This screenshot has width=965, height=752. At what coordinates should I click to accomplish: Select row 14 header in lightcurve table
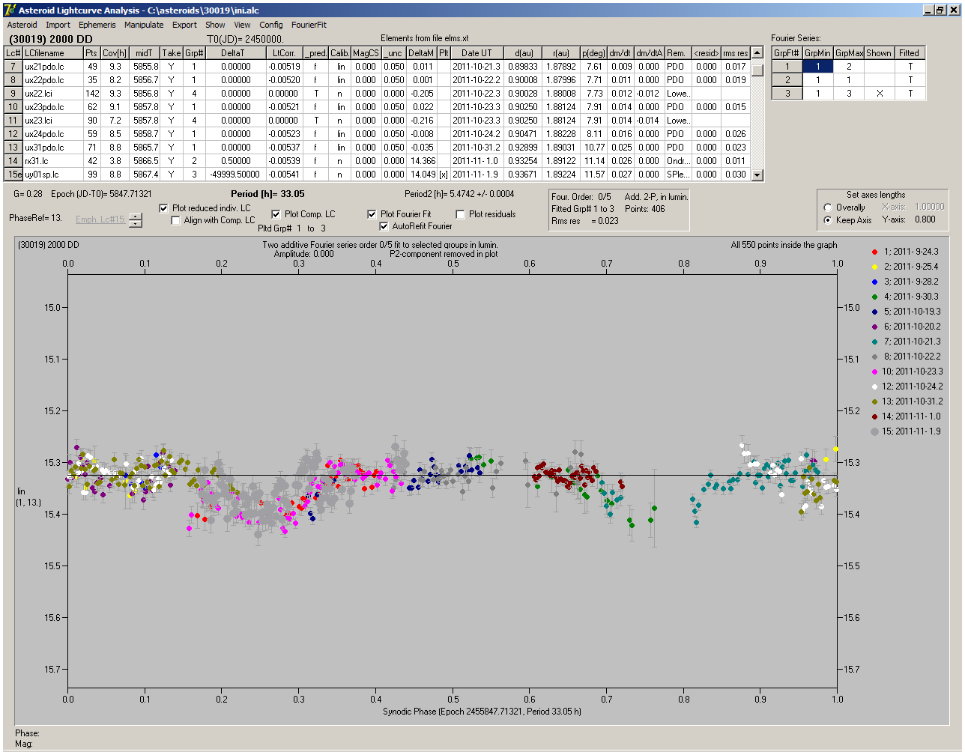coord(13,161)
